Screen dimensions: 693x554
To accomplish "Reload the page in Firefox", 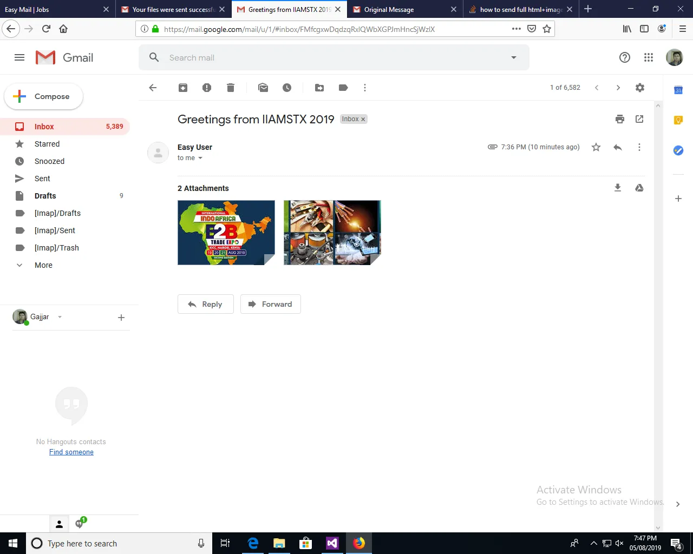I will tap(46, 29).
